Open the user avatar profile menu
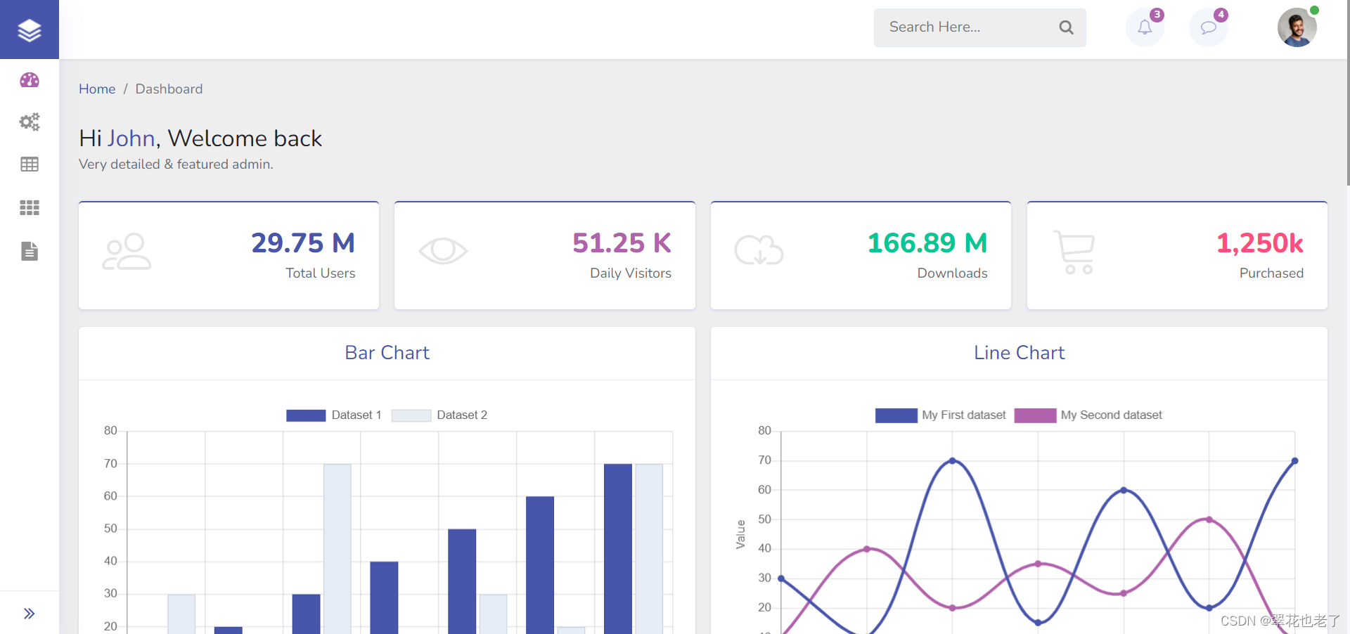Screen dimensions: 1350x634 click(x=1297, y=27)
